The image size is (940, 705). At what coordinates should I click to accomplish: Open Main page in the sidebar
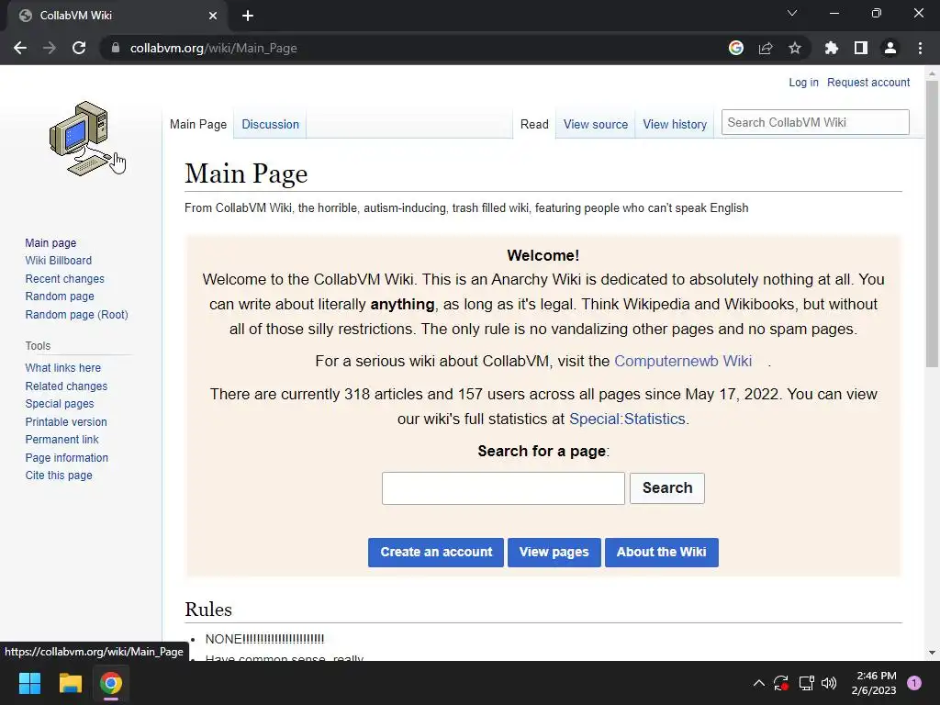pos(50,242)
